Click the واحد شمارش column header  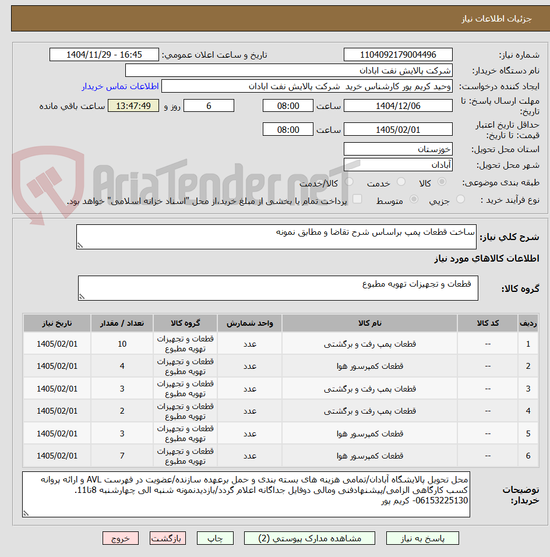[249, 323]
